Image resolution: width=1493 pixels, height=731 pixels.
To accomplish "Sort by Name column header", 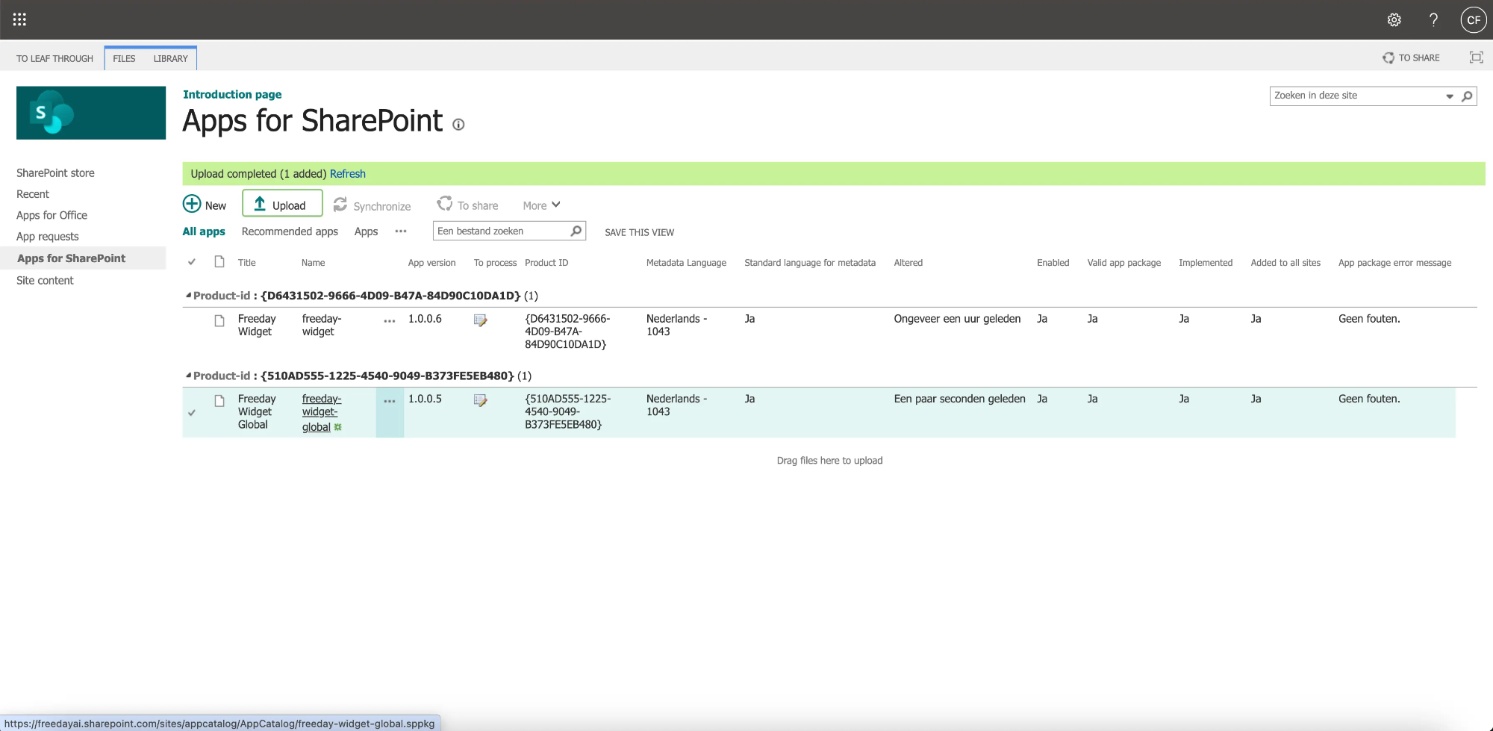I will (314, 263).
